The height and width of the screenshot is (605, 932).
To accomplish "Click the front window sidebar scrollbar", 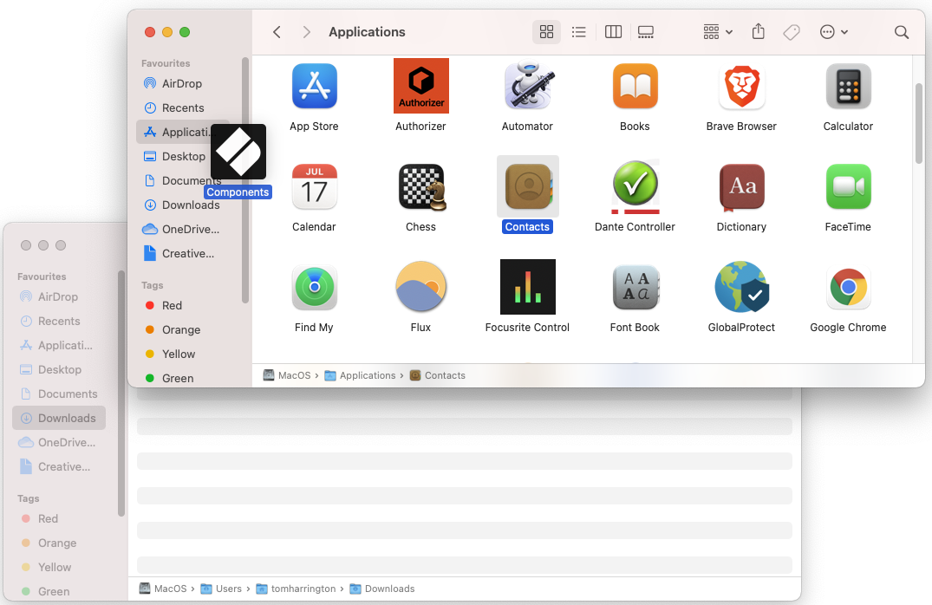I will pyautogui.click(x=244, y=180).
